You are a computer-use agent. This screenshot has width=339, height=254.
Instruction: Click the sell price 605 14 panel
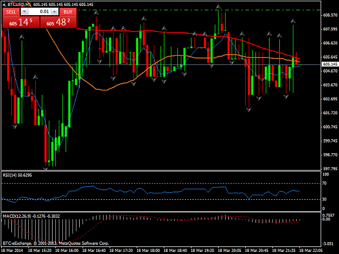[x=21, y=22]
